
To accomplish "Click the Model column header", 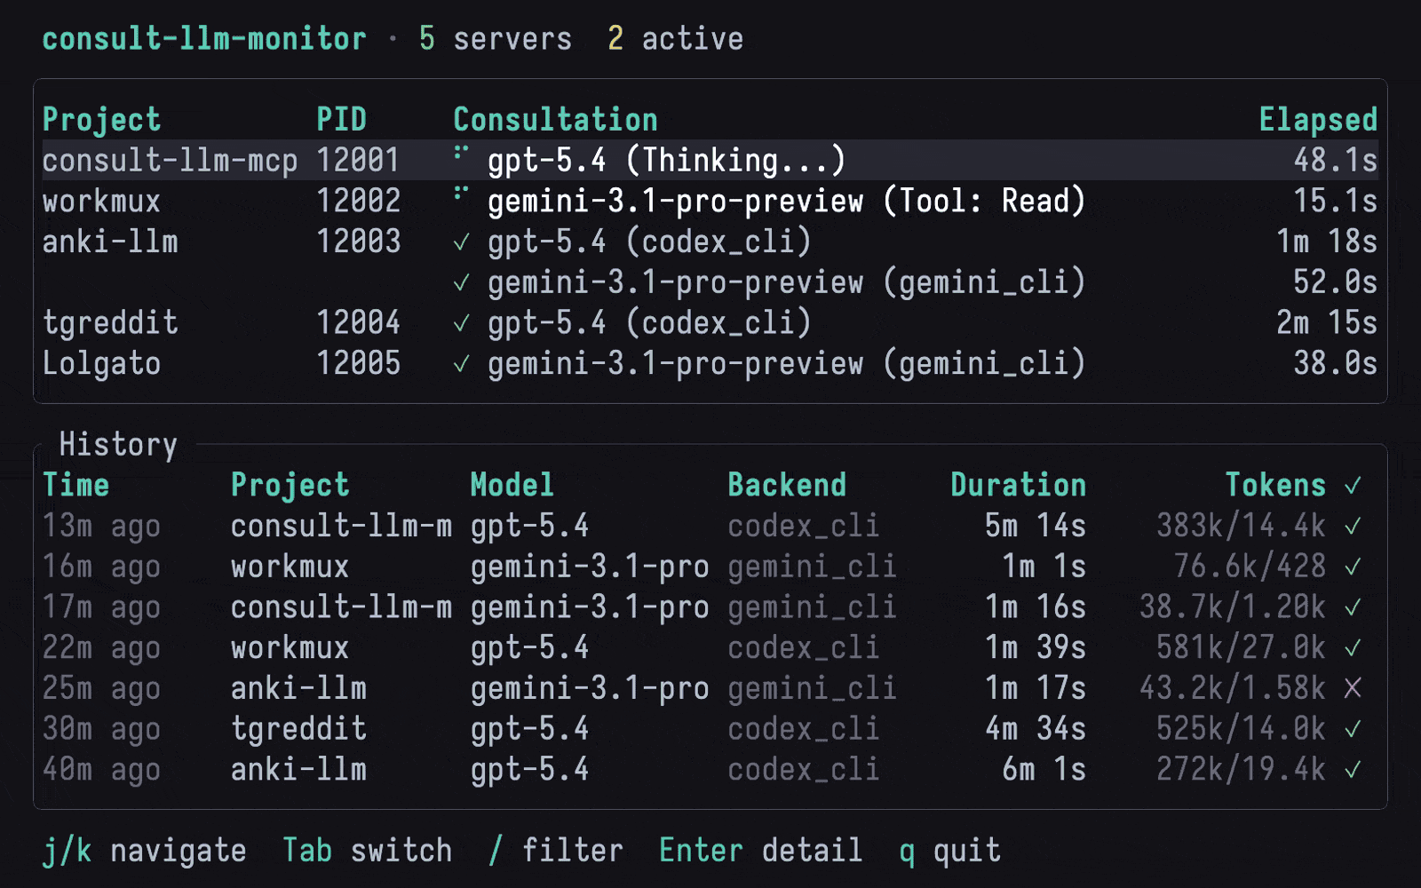I will [x=512, y=485].
